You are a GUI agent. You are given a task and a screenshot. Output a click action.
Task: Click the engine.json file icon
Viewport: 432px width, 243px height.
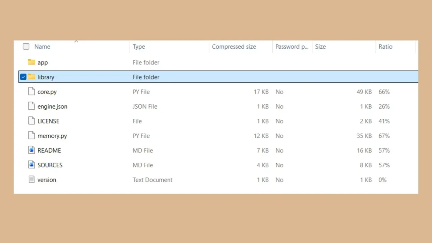(x=31, y=106)
